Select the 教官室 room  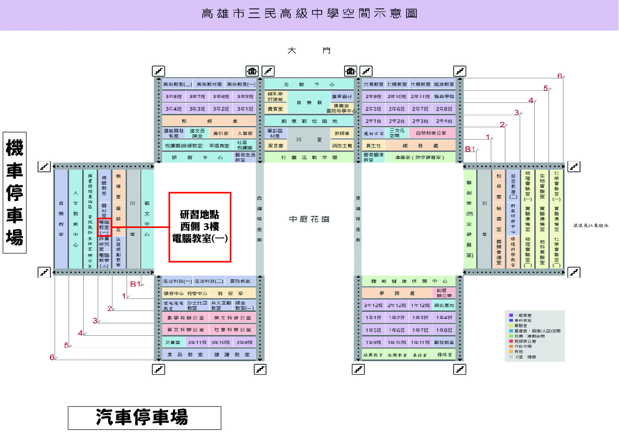pyautogui.click(x=232, y=293)
